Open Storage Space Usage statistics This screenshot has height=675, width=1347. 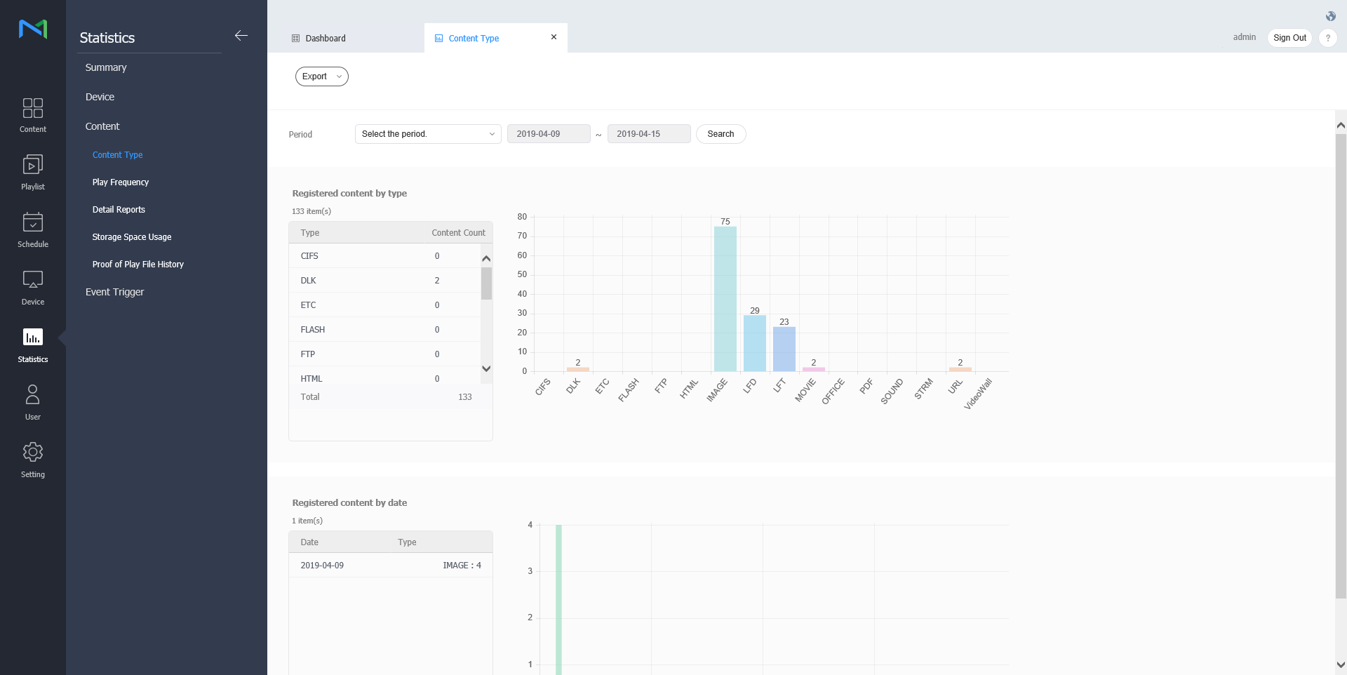click(x=131, y=236)
